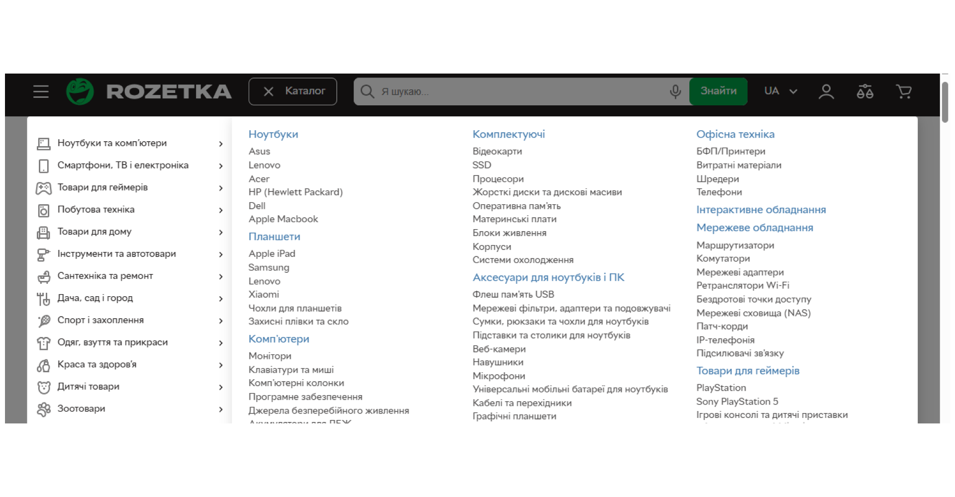Click the sink icon beside Сантехніка та ремонт
This screenshot has width=955, height=497.
[x=44, y=277]
